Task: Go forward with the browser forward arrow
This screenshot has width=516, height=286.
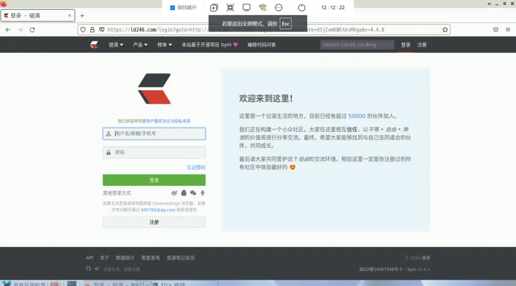Action: click(x=20, y=30)
